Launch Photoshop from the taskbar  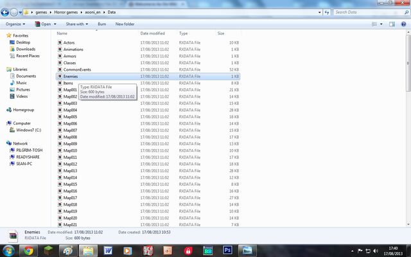[227, 251]
